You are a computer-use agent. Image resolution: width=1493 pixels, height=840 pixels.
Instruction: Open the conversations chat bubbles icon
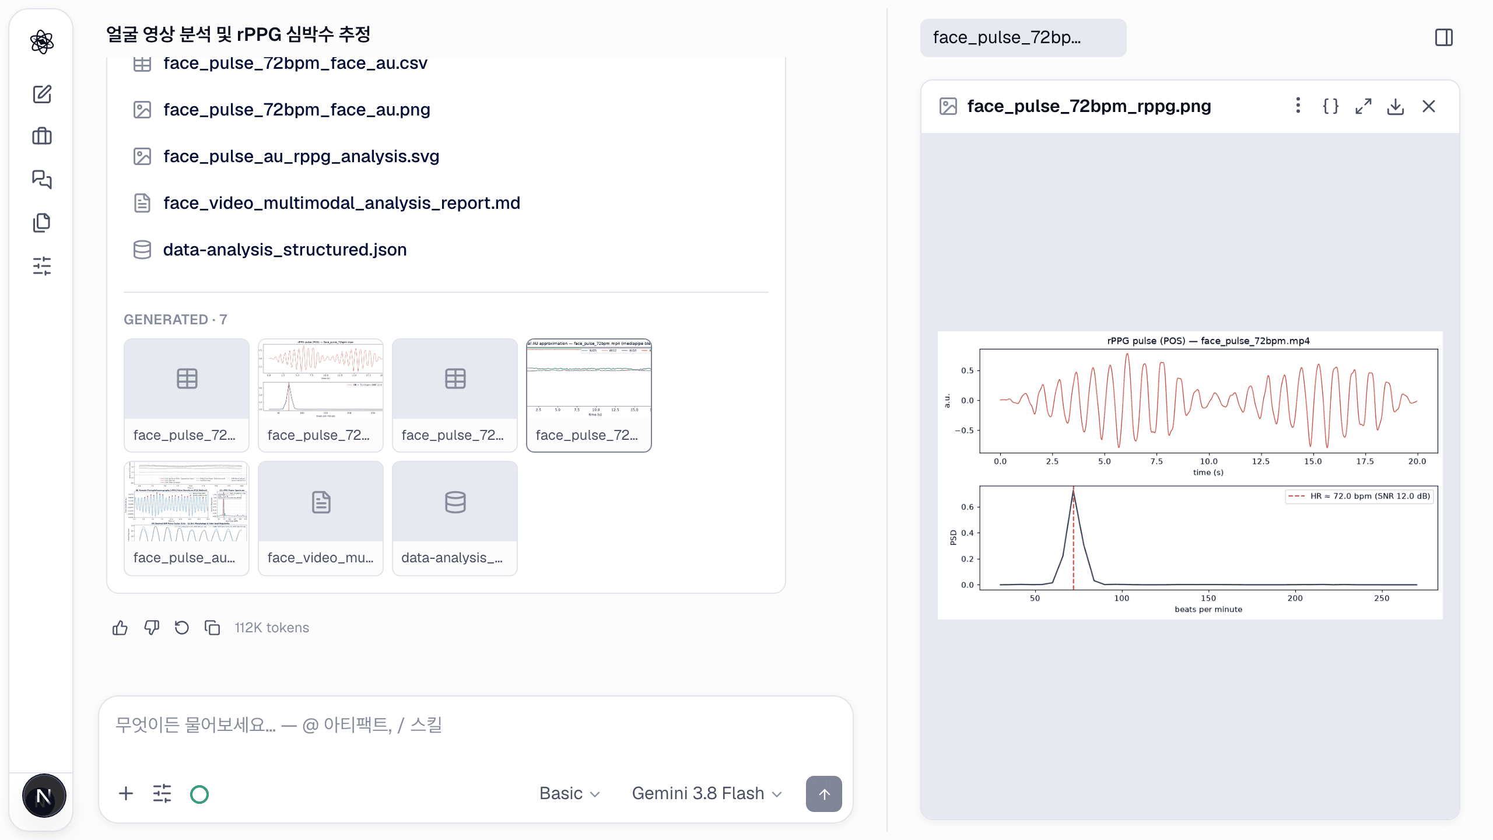point(42,179)
